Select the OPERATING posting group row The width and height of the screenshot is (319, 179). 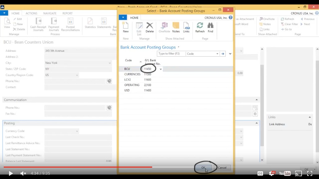[176, 85]
